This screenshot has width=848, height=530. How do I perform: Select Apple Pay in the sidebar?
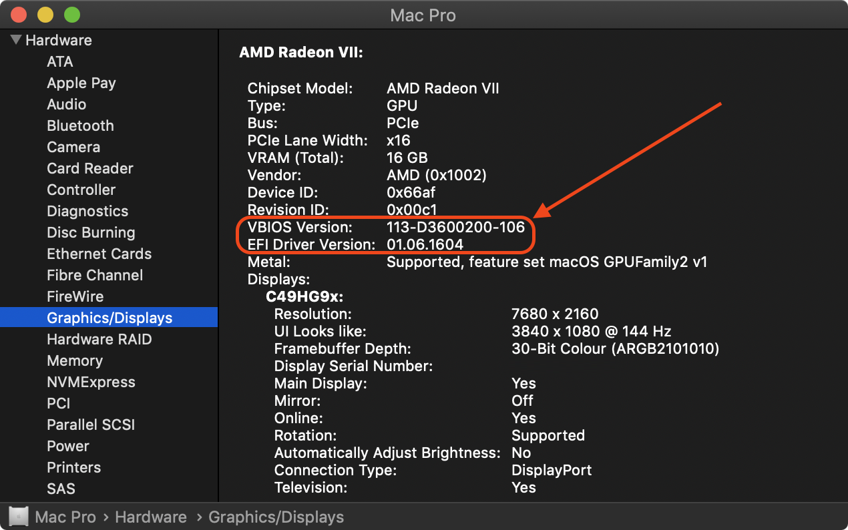click(x=81, y=83)
